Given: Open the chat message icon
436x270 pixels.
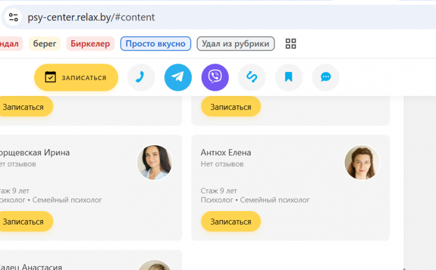Looking at the screenshot, I should tap(326, 78).
